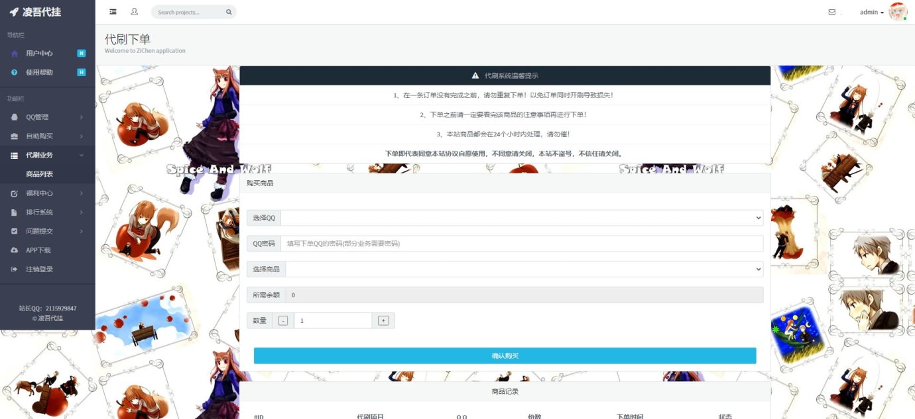Click the 状态 column header
The width and height of the screenshot is (915, 419).
[x=725, y=416]
